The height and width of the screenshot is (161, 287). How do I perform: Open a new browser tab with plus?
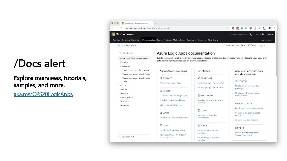coord(156,24)
